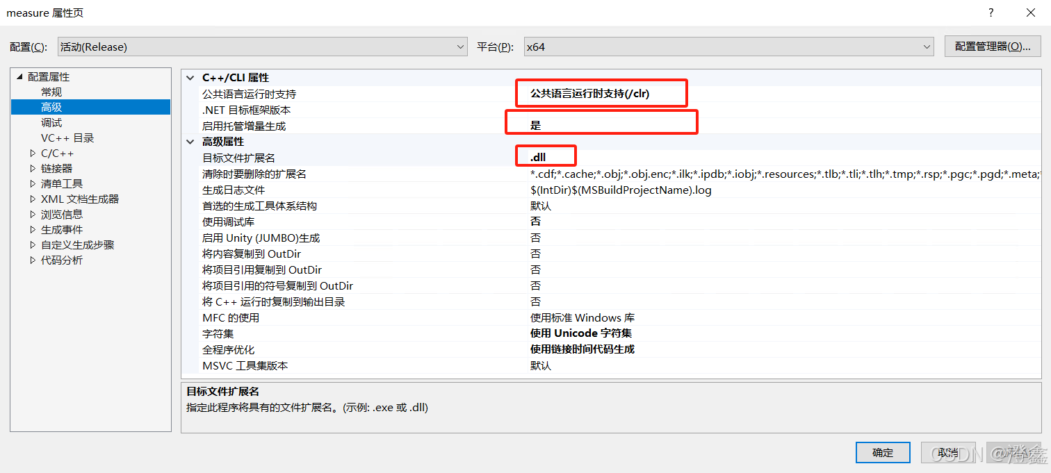Click the 使用 Unicode 字符集 value
This screenshot has width=1051, height=473.
coord(581,333)
